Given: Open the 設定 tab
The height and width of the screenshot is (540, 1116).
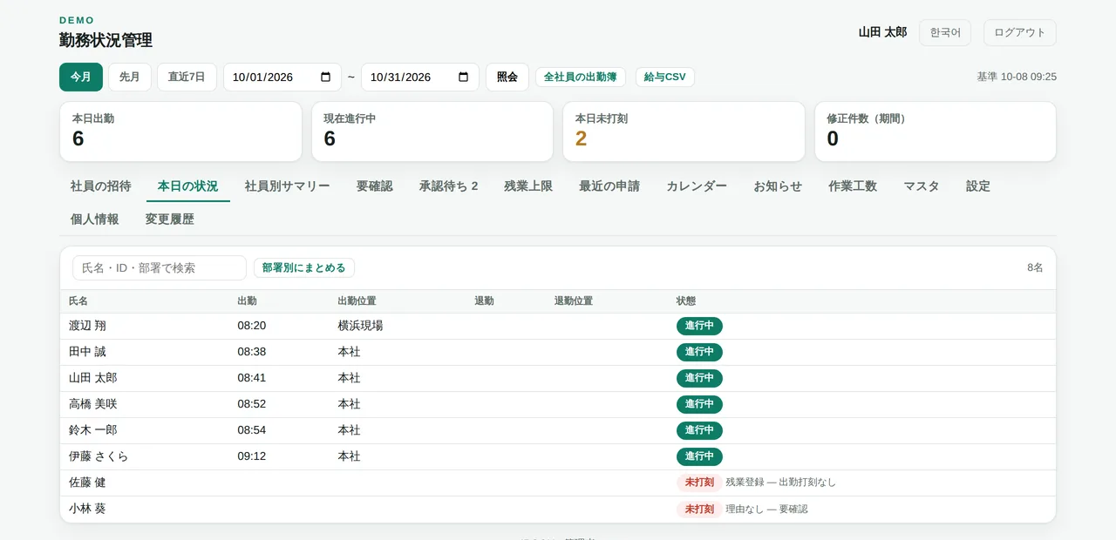Looking at the screenshot, I should tap(978, 186).
